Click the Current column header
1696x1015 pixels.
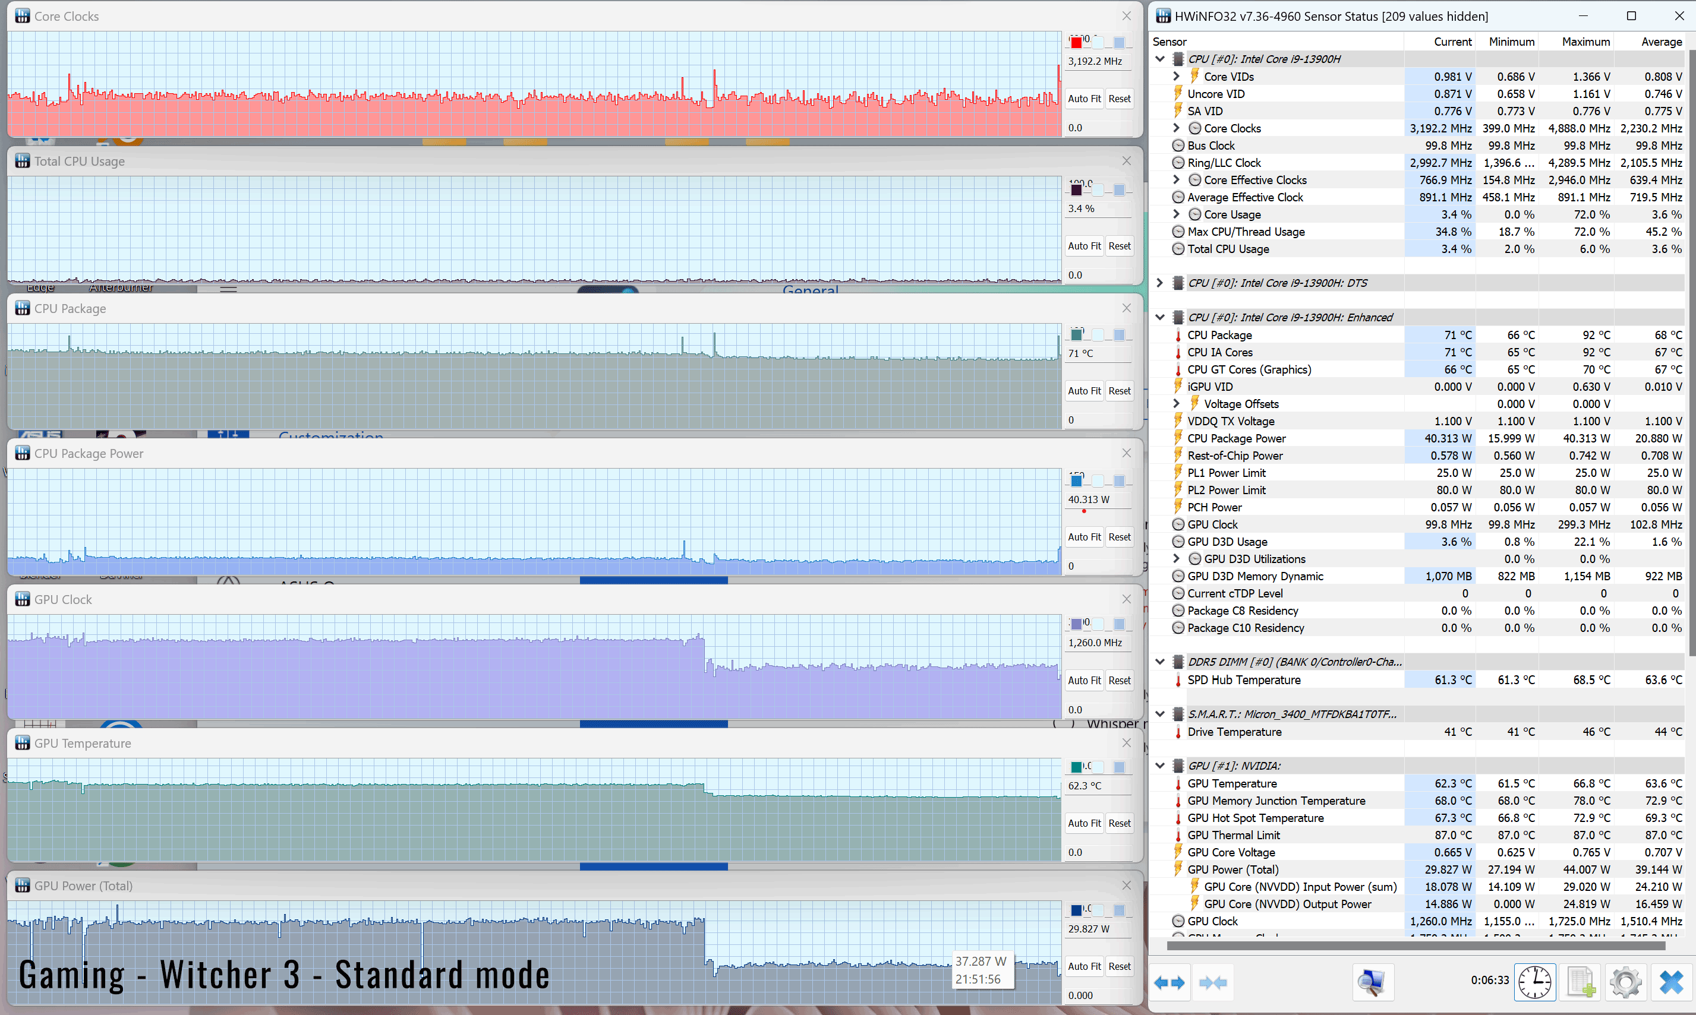point(1439,42)
